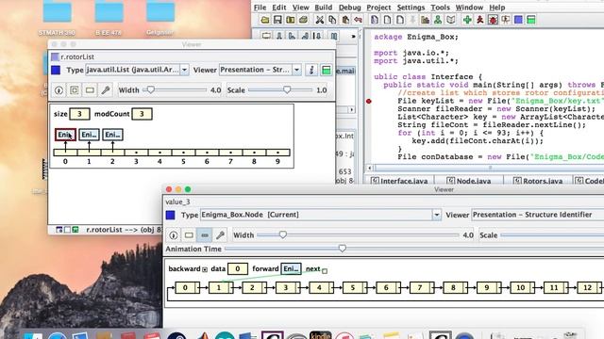The height and width of the screenshot is (339, 604).
Task: Open the File menu
Action: 260,8
